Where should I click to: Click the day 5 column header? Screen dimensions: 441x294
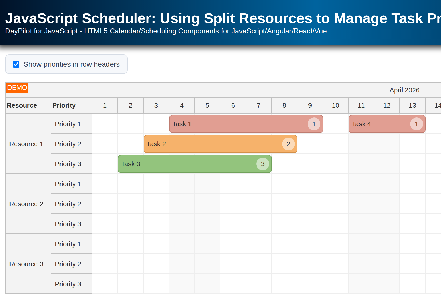pyautogui.click(x=207, y=105)
